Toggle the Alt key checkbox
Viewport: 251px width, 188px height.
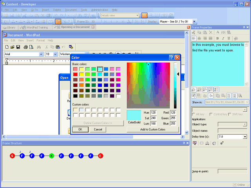193,114
